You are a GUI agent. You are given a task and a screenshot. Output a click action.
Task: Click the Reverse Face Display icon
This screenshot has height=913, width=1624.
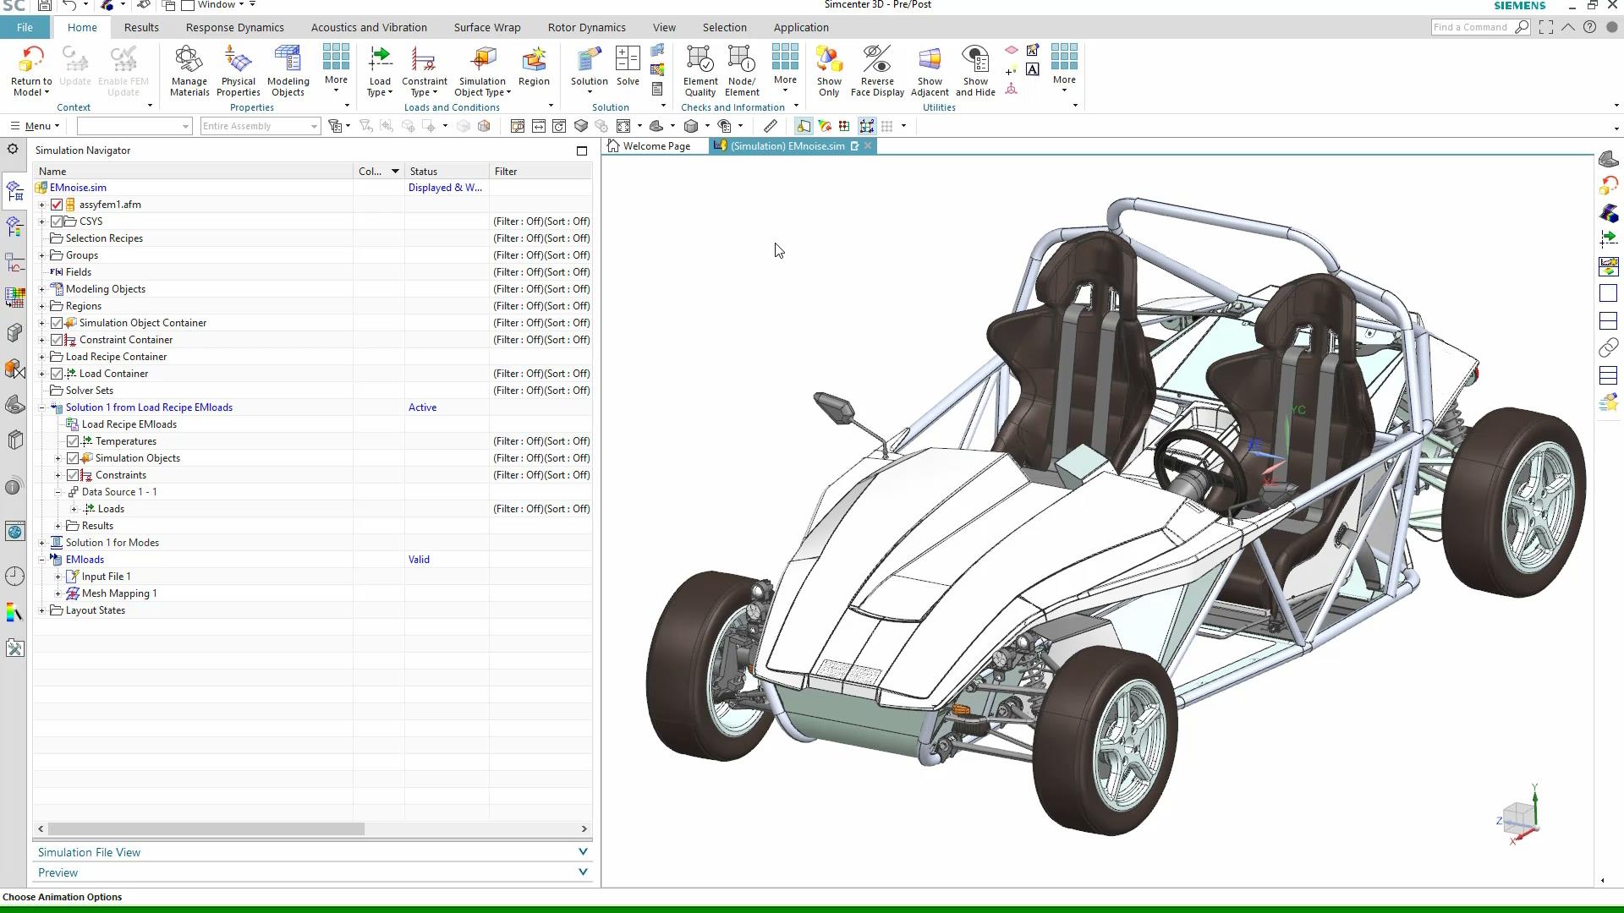pos(877,68)
